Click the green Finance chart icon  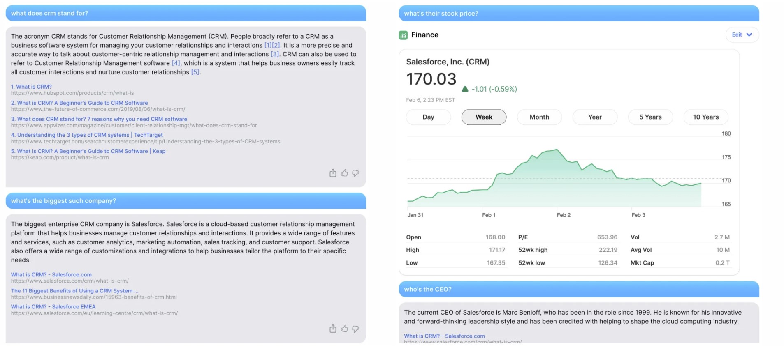click(403, 35)
